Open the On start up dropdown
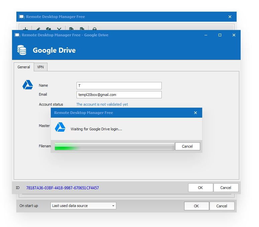 [x=83, y=206]
